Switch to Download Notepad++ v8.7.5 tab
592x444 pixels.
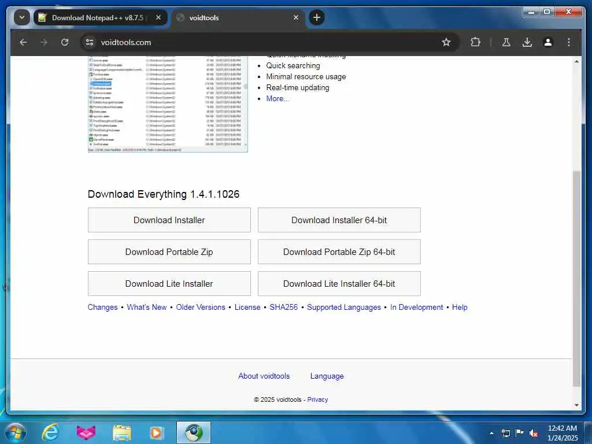tap(101, 17)
